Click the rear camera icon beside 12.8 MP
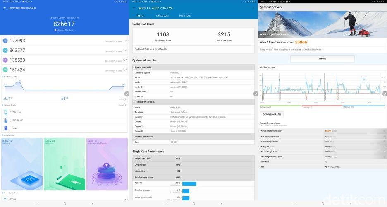The width and height of the screenshot is (387, 207). pos(6,128)
